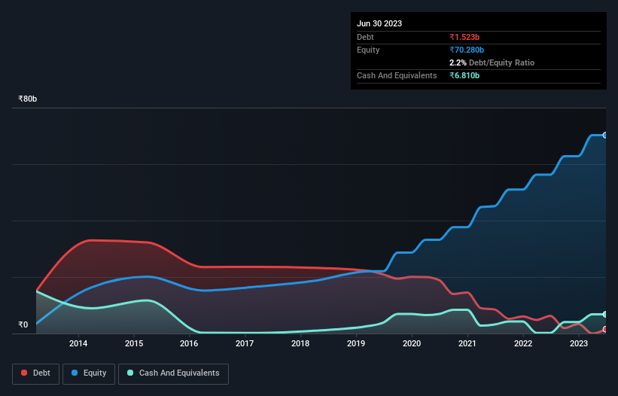The height and width of the screenshot is (396, 618).
Task: Click the 2023 x-axis label
Action: pyautogui.click(x=579, y=343)
